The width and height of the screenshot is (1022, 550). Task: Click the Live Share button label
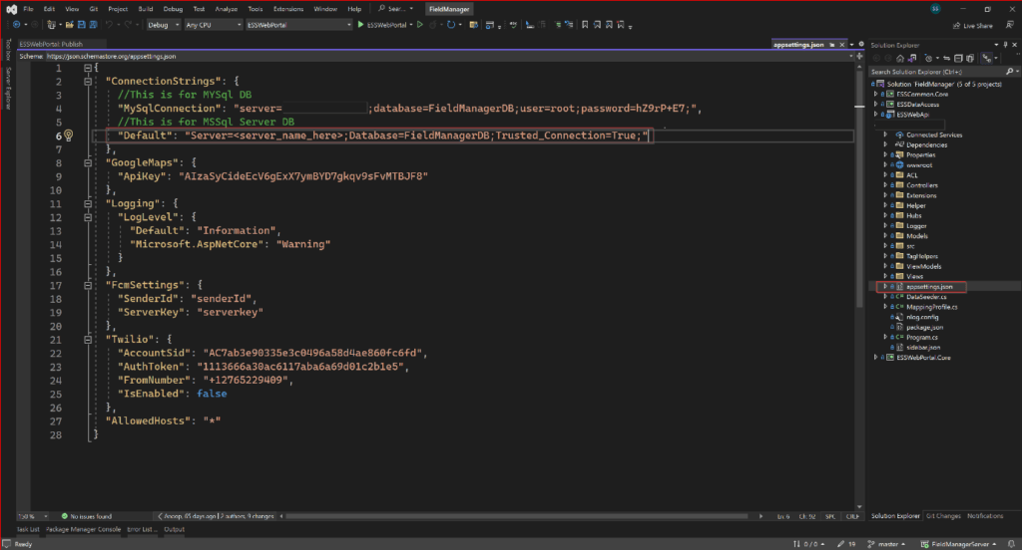click(978, 26)
